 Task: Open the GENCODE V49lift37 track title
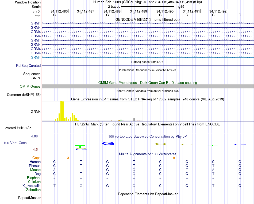tap(148, 19)
